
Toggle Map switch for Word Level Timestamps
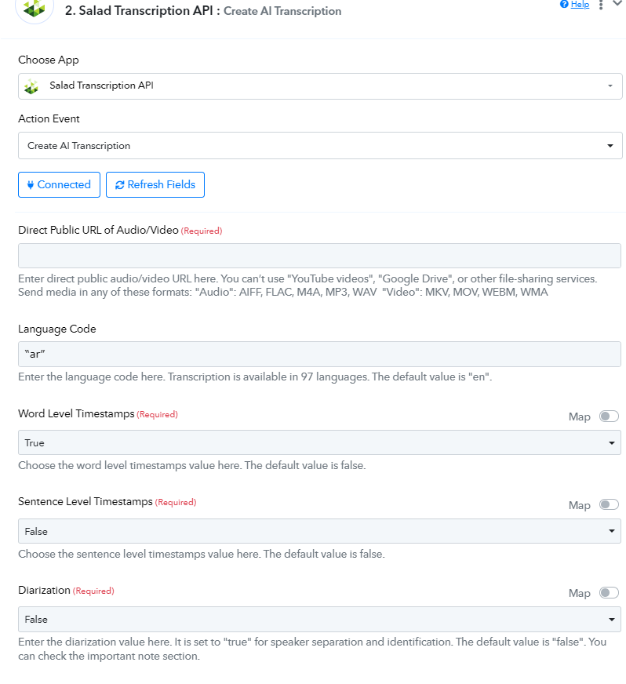coord(609,417)
